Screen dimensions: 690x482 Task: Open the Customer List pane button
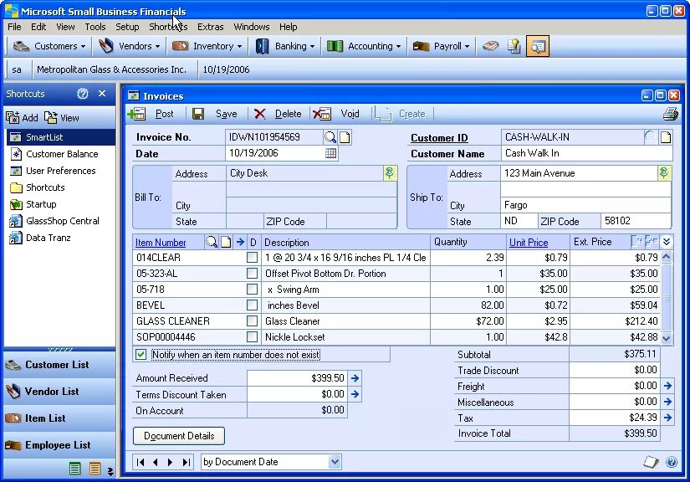[x=59, y=365]
